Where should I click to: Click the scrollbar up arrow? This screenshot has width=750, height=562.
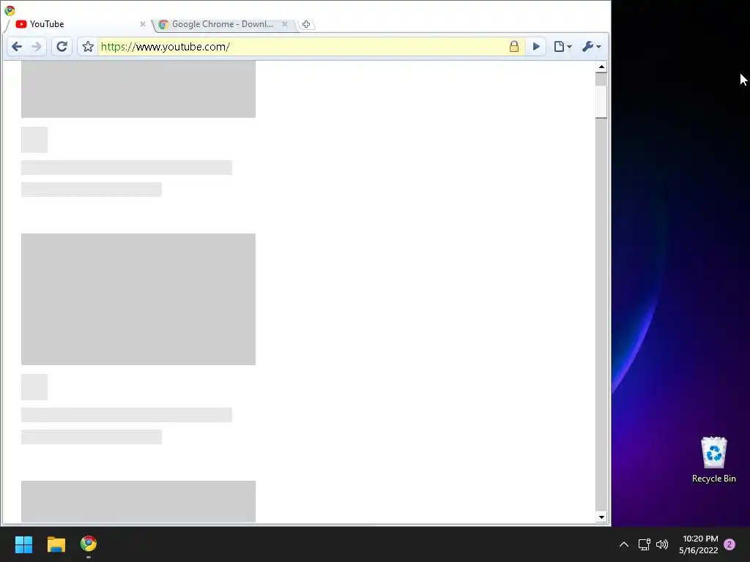[x=601, y=67]
